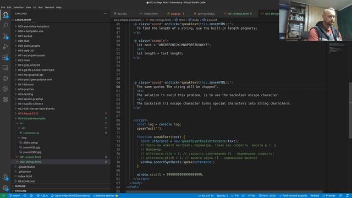Viewport: 352px width, 198px height.
Task: Change language mode HTML in status bar
Action: [x=251, y=196]
